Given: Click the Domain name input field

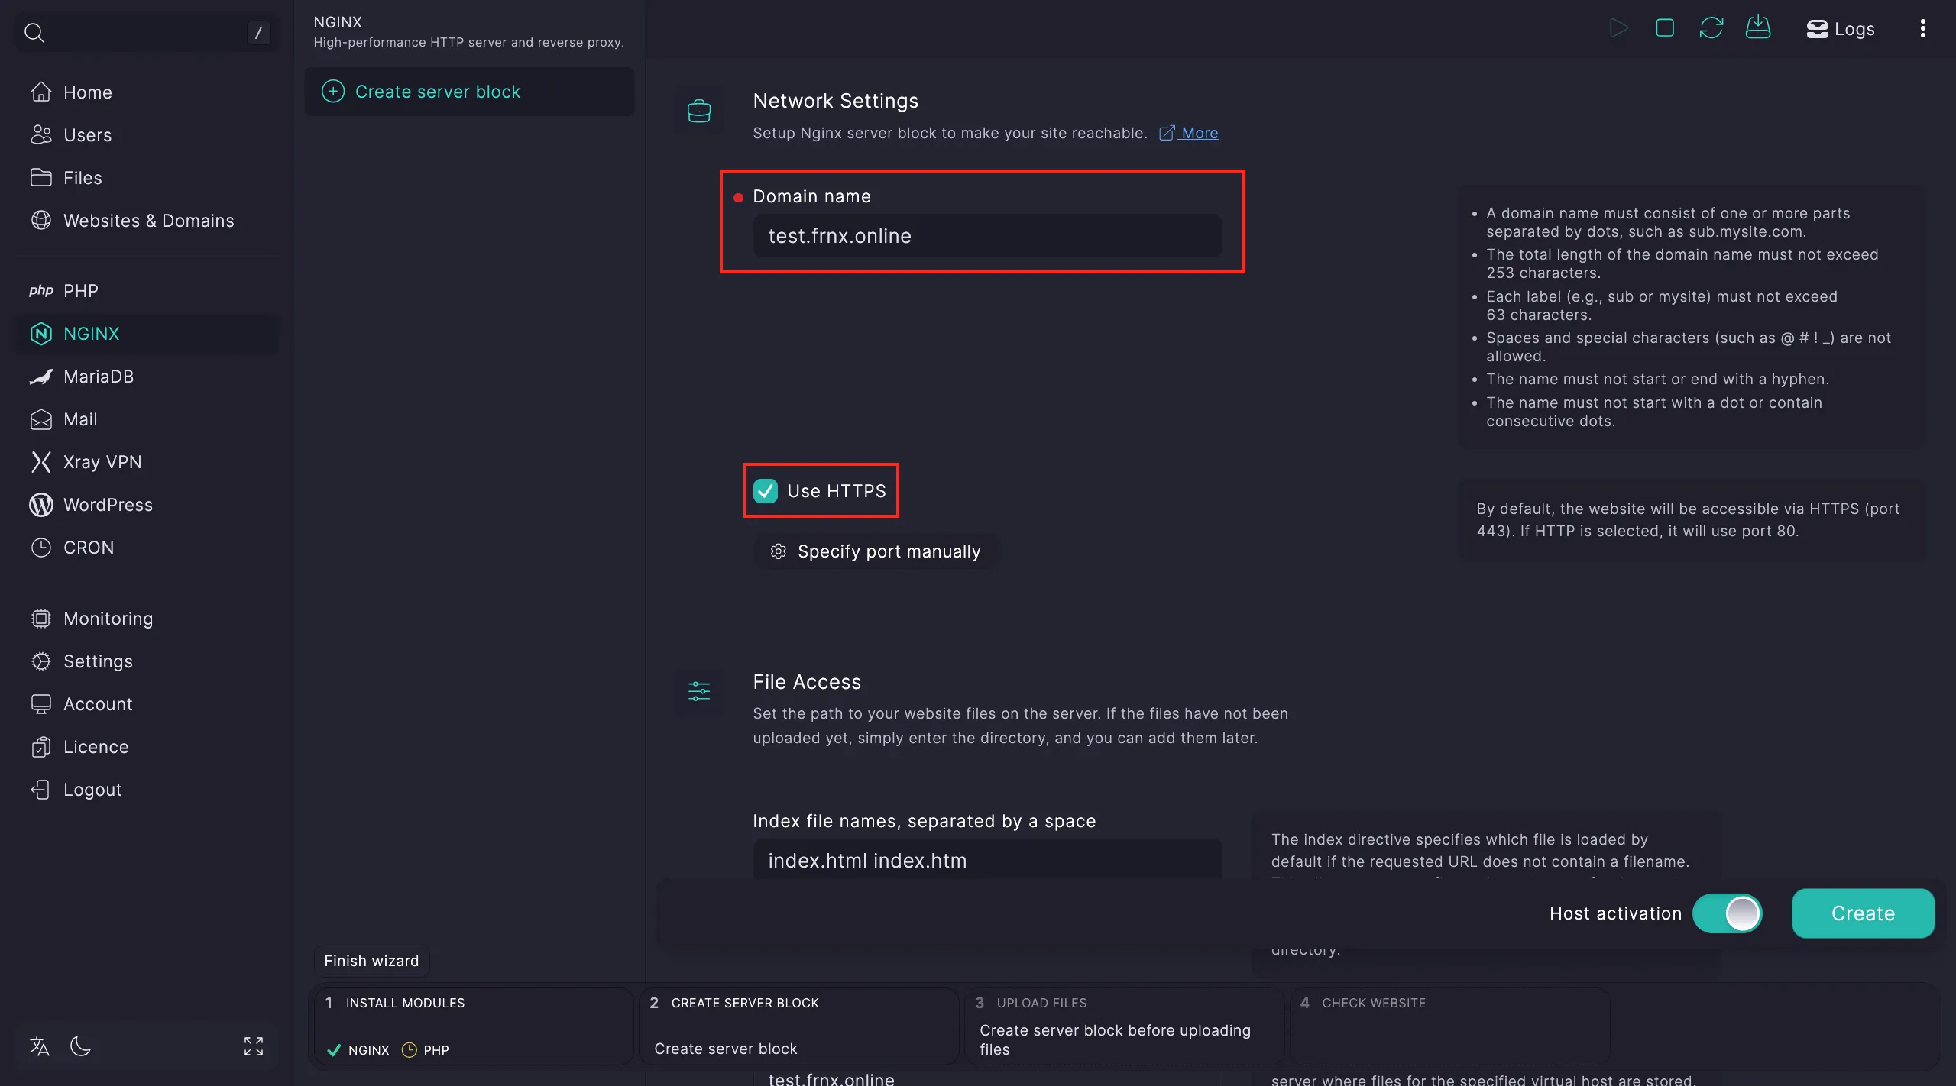Looking at the screenshot, I should (987, 236).
